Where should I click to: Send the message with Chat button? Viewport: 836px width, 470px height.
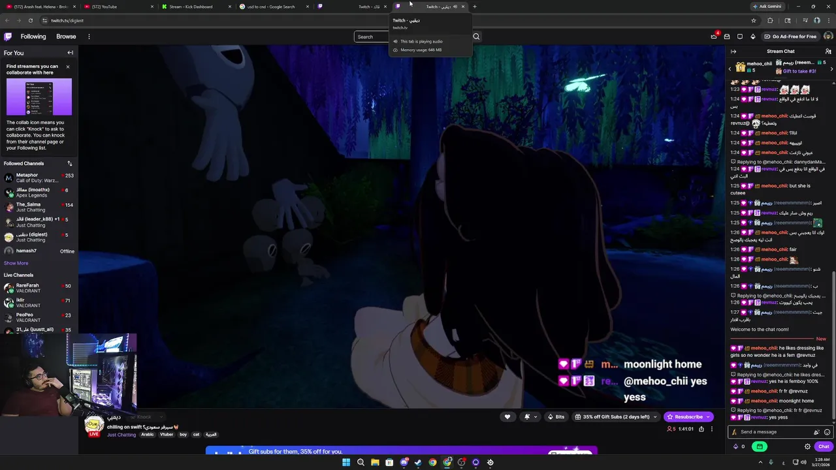click(824, 446)
